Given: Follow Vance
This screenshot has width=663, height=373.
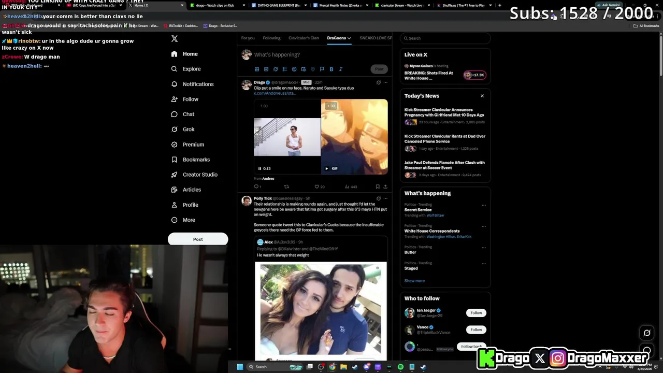Looking at the screenshot, I should click(x=476, y=329).
